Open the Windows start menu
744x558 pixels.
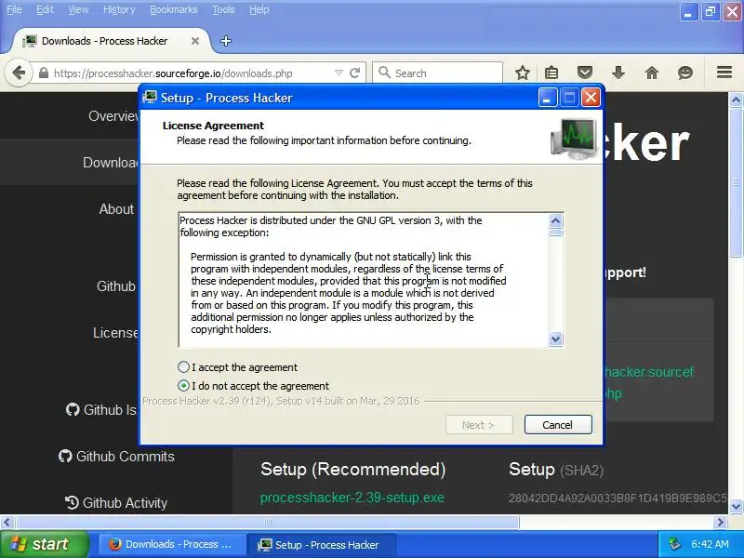pyautogui.click(x=44, y=544)
